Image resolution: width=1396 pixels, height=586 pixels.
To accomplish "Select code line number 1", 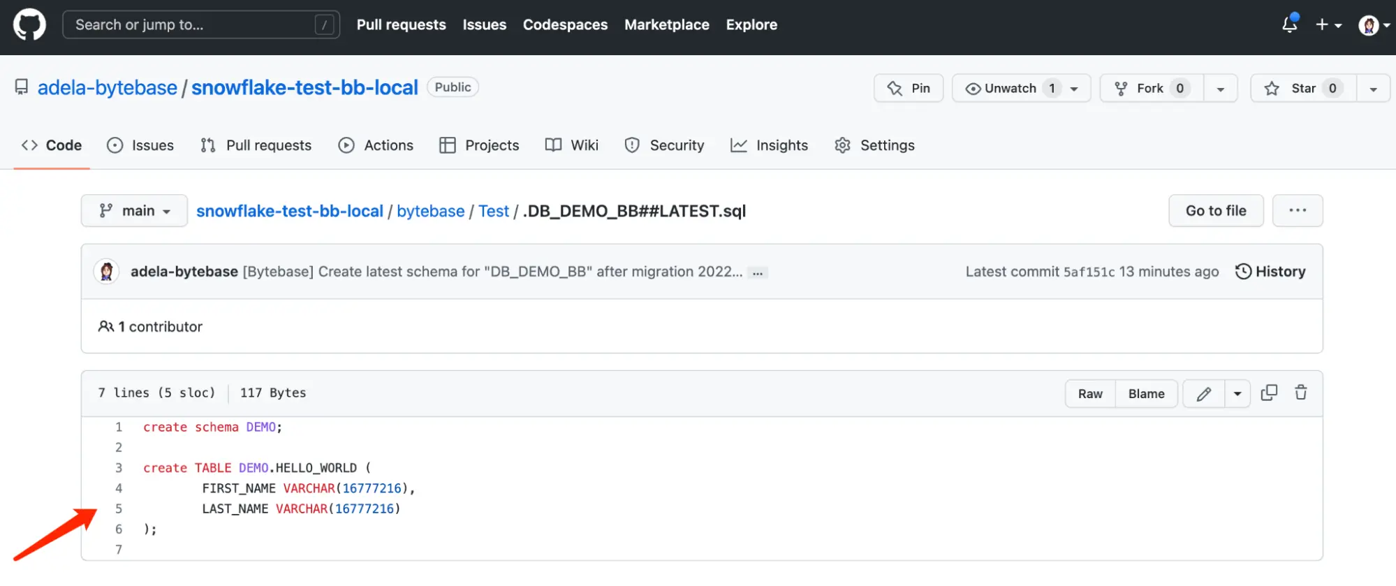I will [x=119, y=427].
